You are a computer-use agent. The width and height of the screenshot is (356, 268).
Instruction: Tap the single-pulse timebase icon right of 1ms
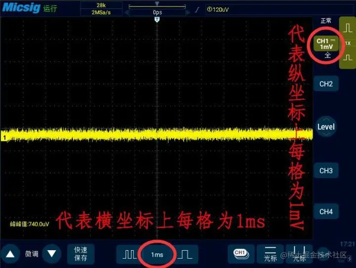185,254
